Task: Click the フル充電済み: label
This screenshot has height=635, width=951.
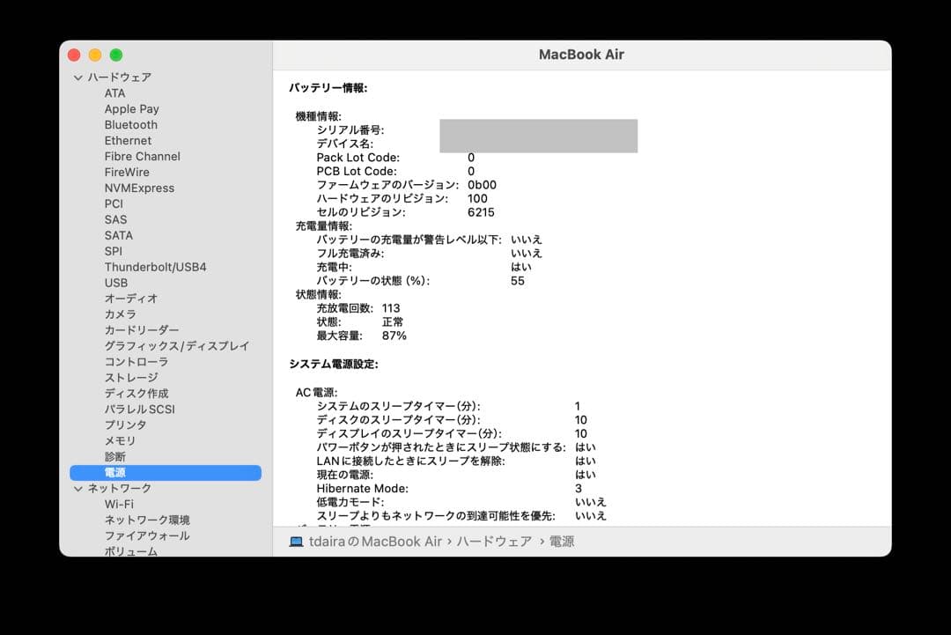Action: [x=350, y=254]
